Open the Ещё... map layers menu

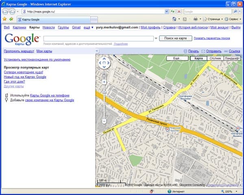(177, 58)
